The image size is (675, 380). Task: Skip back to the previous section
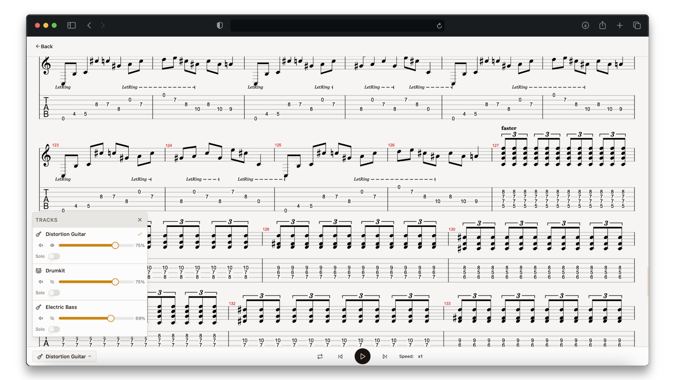pyautogui.click(x=340, y=356)
